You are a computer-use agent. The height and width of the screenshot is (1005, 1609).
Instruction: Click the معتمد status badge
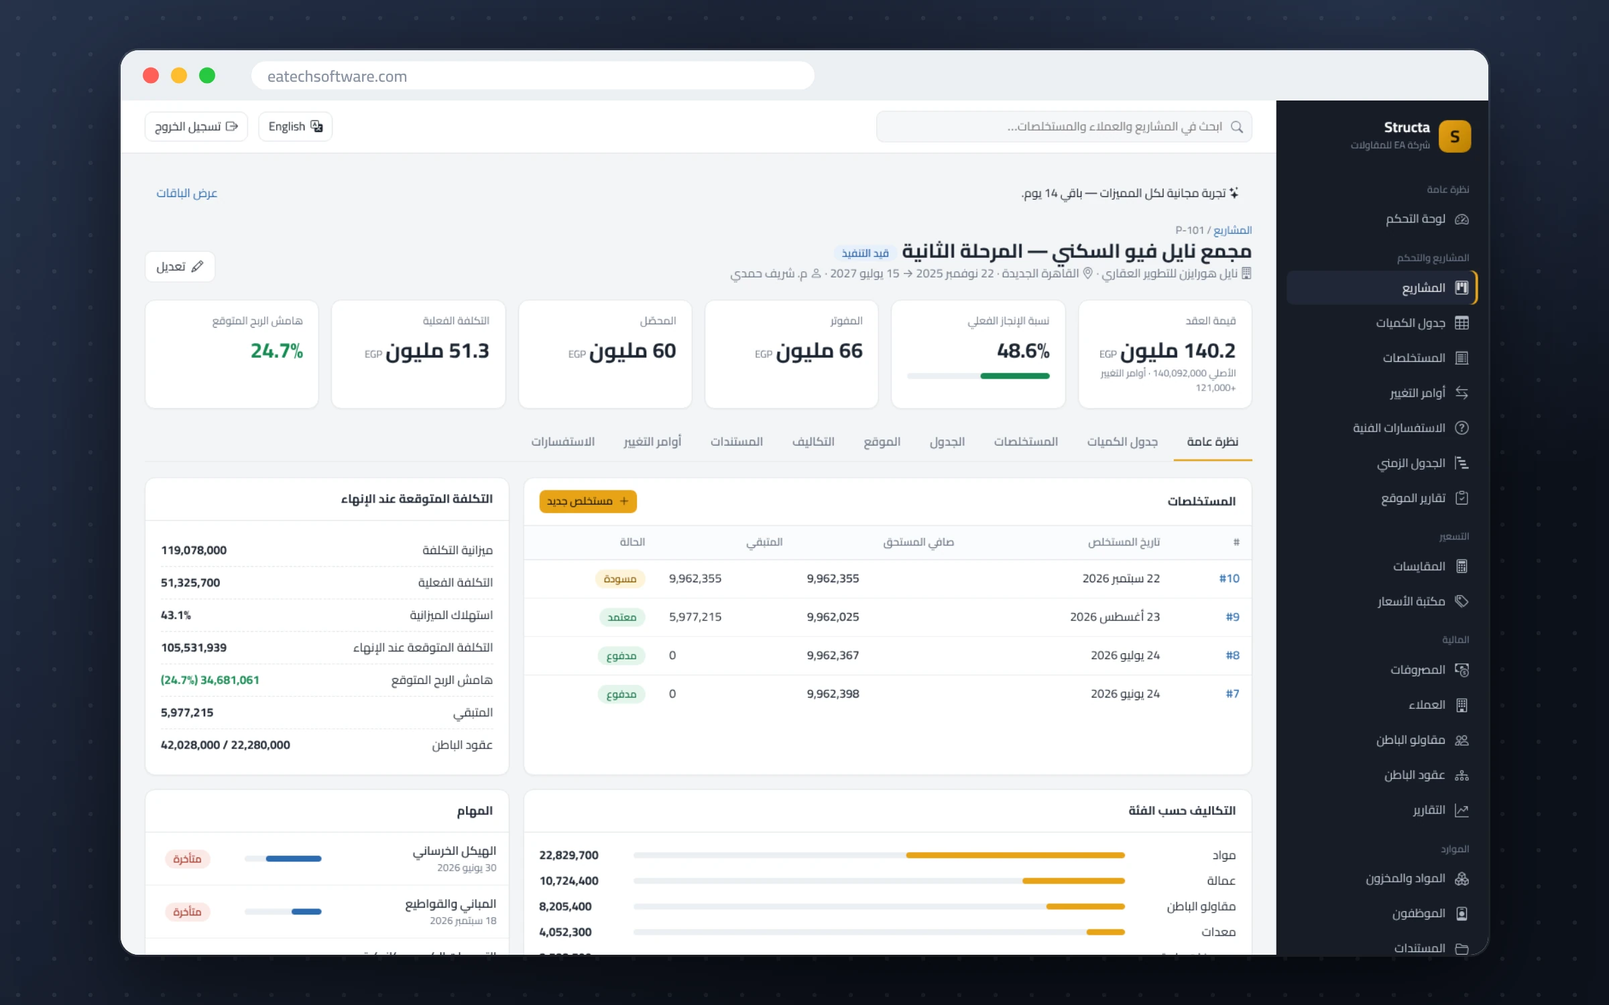tap(621, 617)
